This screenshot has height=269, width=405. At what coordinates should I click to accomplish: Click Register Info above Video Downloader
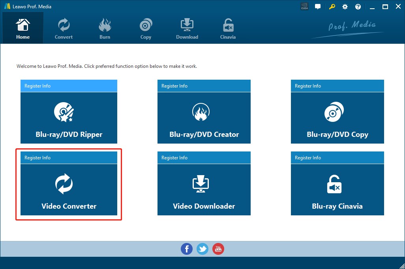pyautogui.click(x=174, y=158)
